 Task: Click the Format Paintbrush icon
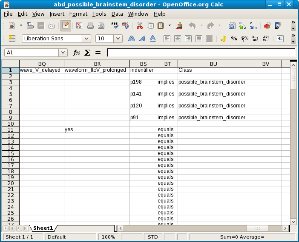point(180,25)
